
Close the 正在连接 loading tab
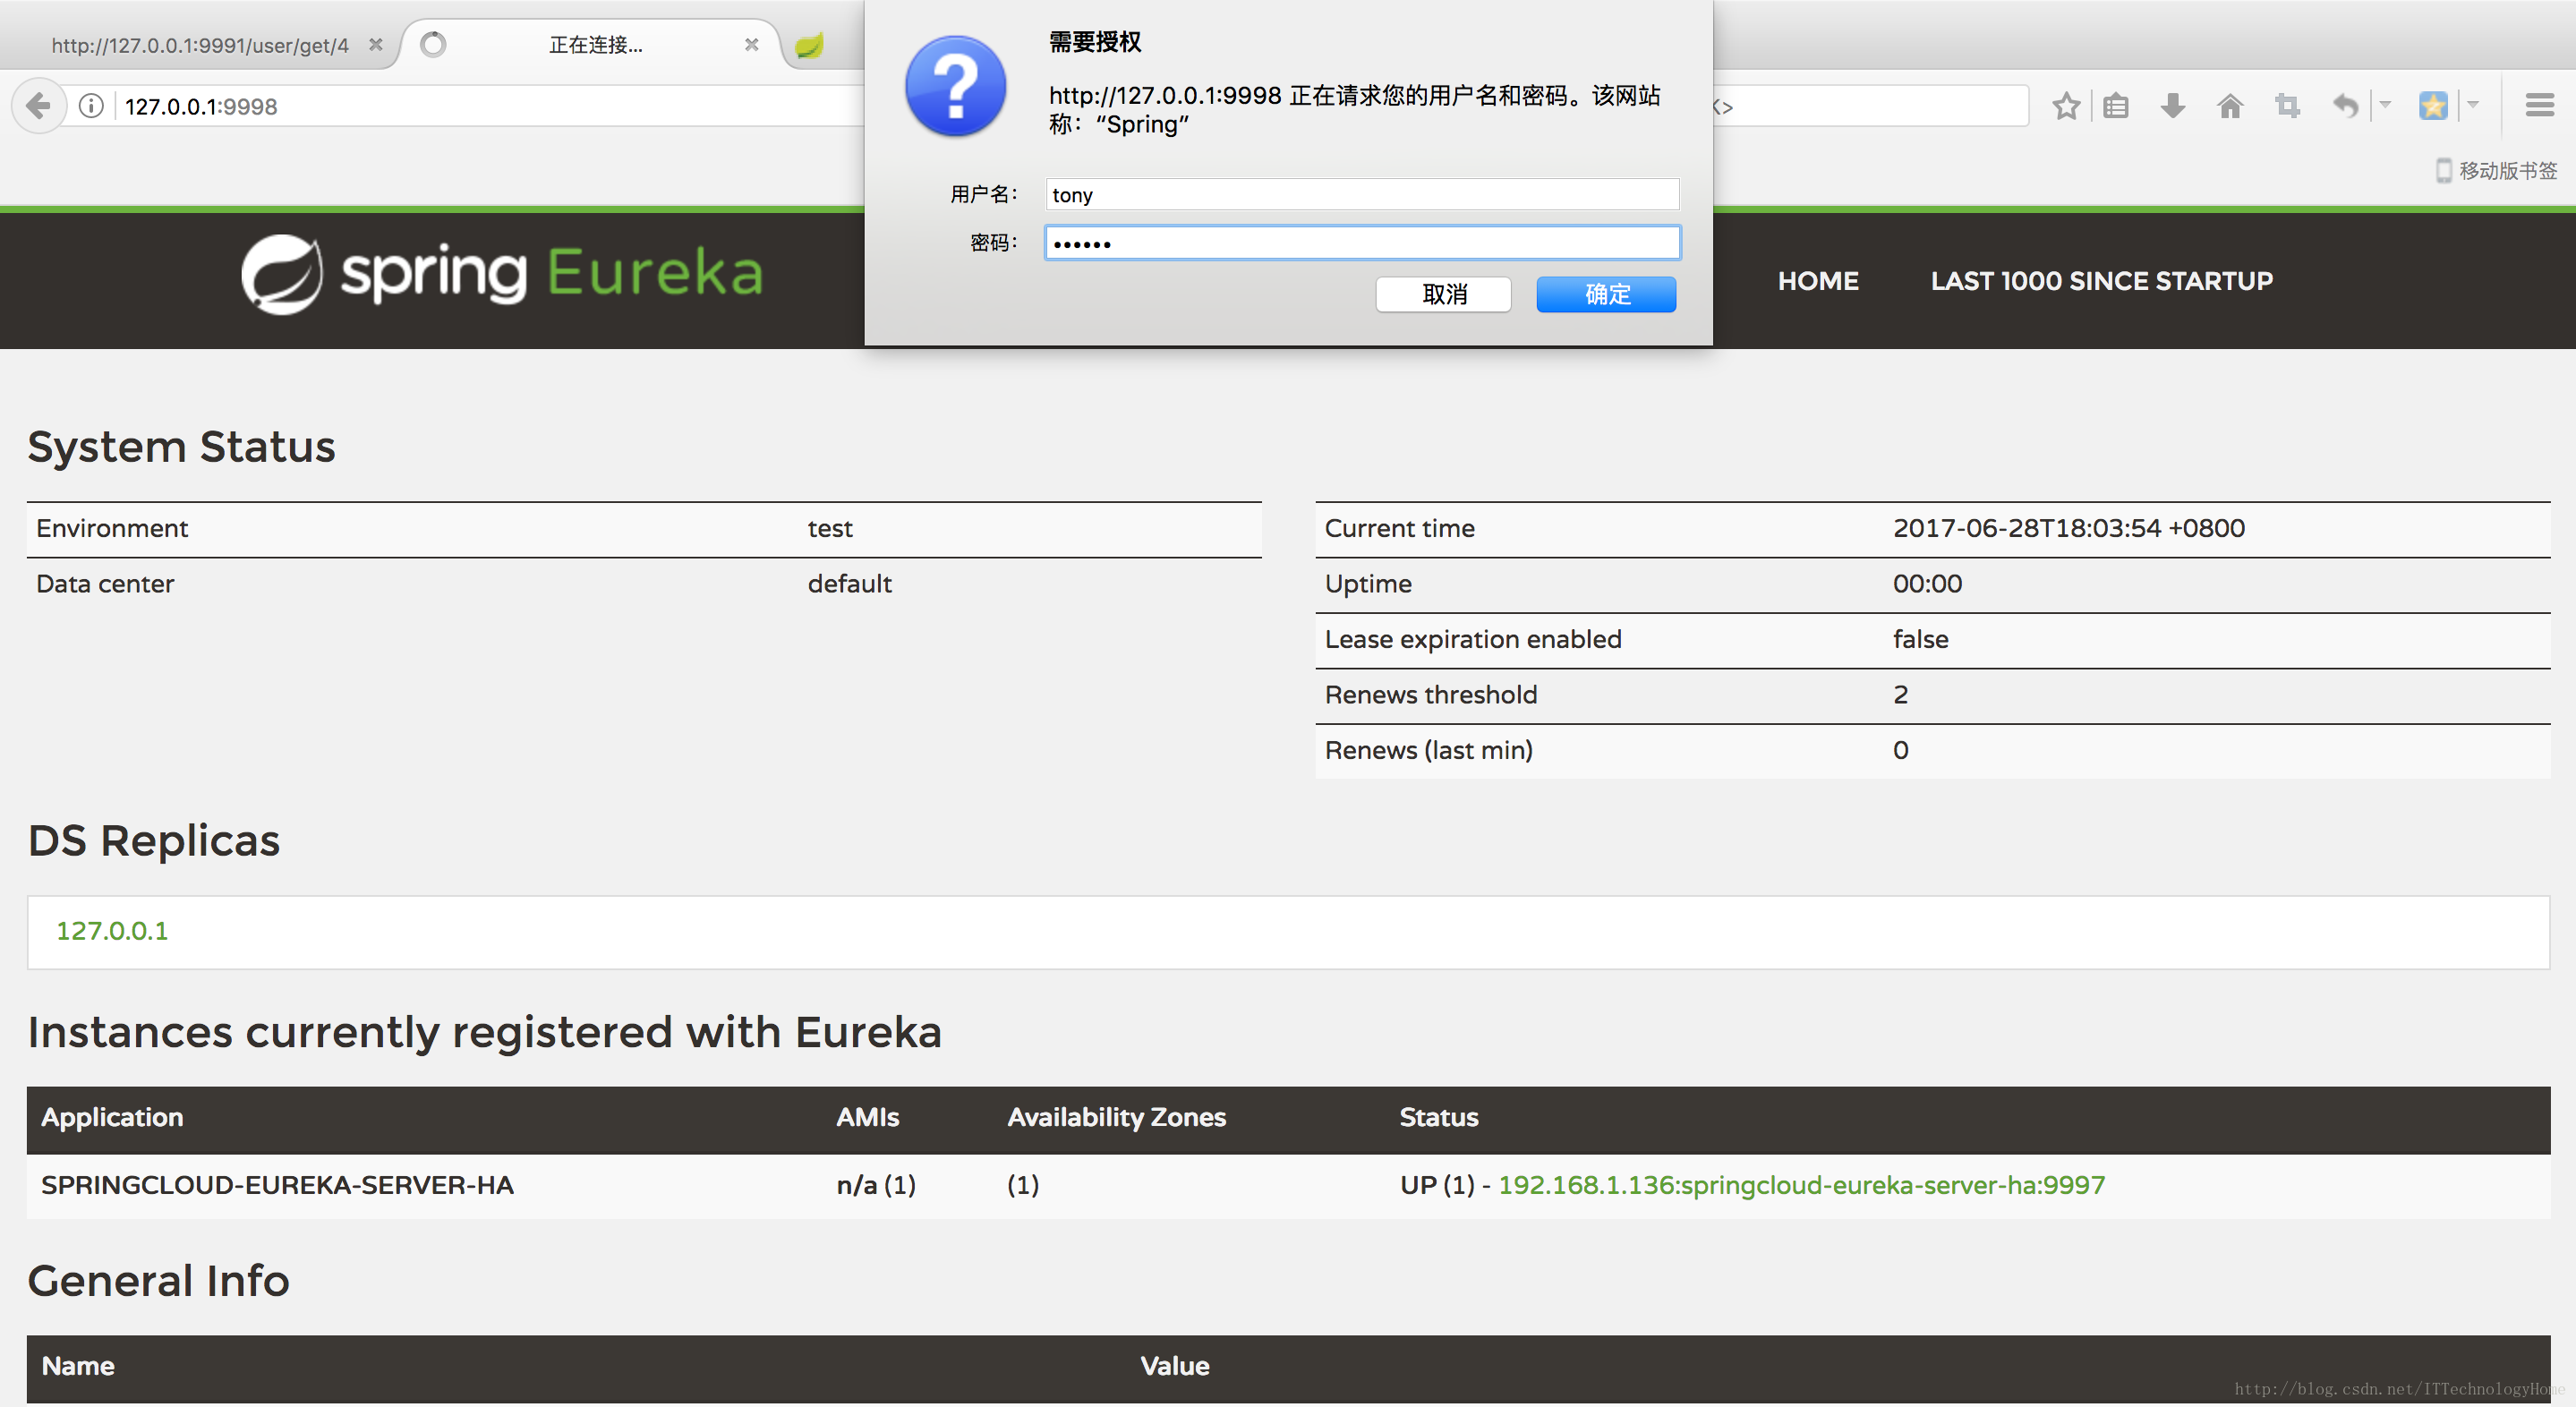tap(752, 45)
